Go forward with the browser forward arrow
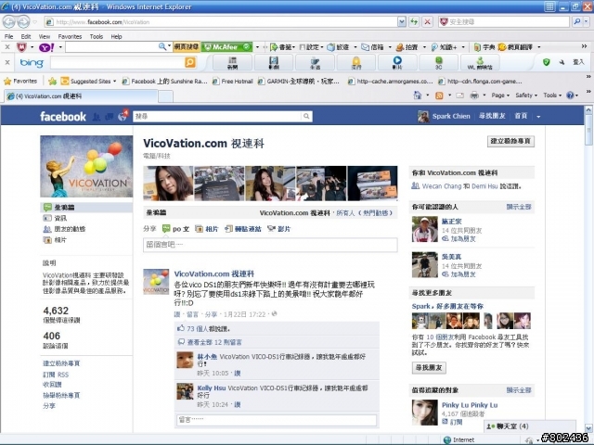The width and height of the screenshot is (594, 445). (23, 22)
